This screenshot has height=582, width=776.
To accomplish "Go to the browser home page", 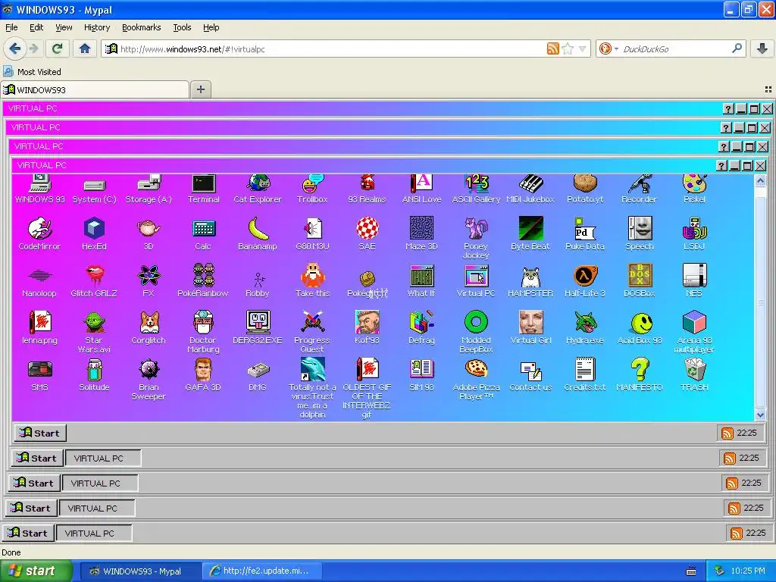I will [85, 48].
